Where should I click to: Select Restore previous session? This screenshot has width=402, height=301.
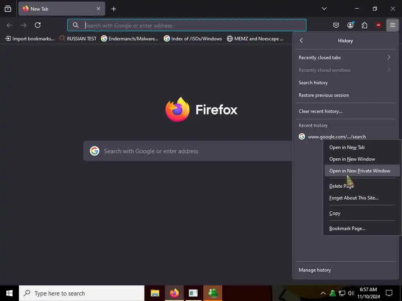[345, 95]
